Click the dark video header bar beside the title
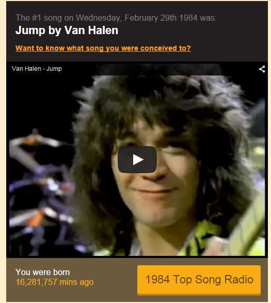Screen dimensions: 271x303 160,69
